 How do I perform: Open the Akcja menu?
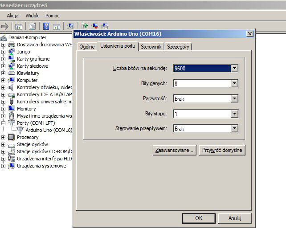click(x=12, y=16)
